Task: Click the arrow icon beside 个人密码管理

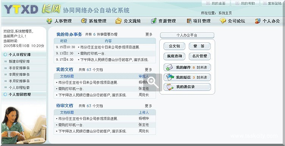Action: (5, 94)
